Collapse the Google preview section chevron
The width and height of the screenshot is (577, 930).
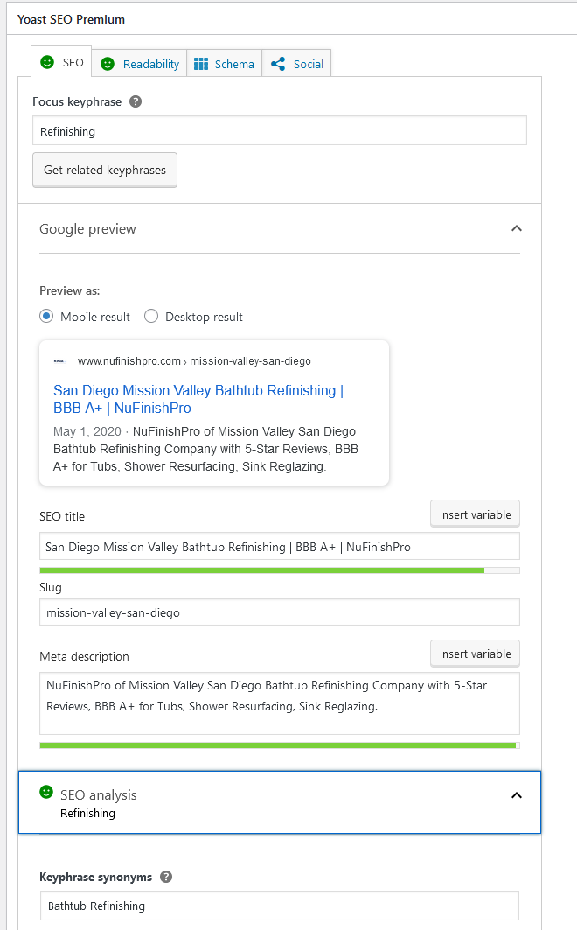517,228
